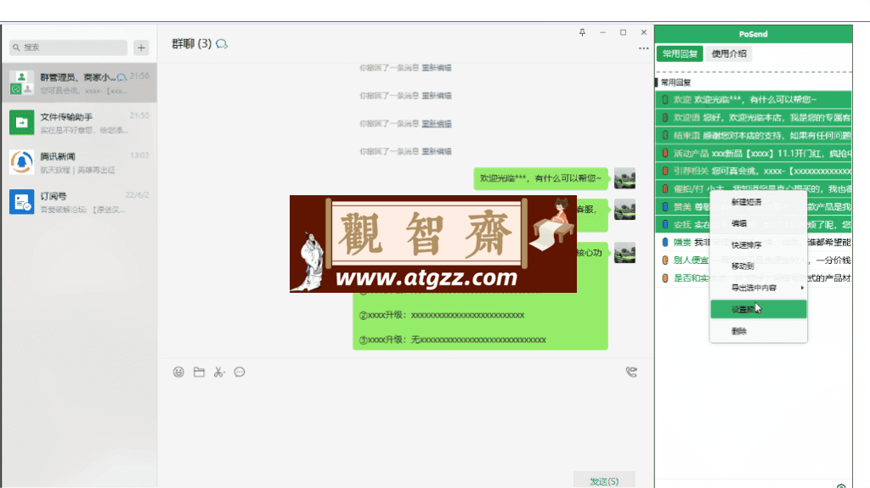The height and width of the screenshot is (488, 870).
Task: Click the PoSend title bar label
Action: (753, 34)
